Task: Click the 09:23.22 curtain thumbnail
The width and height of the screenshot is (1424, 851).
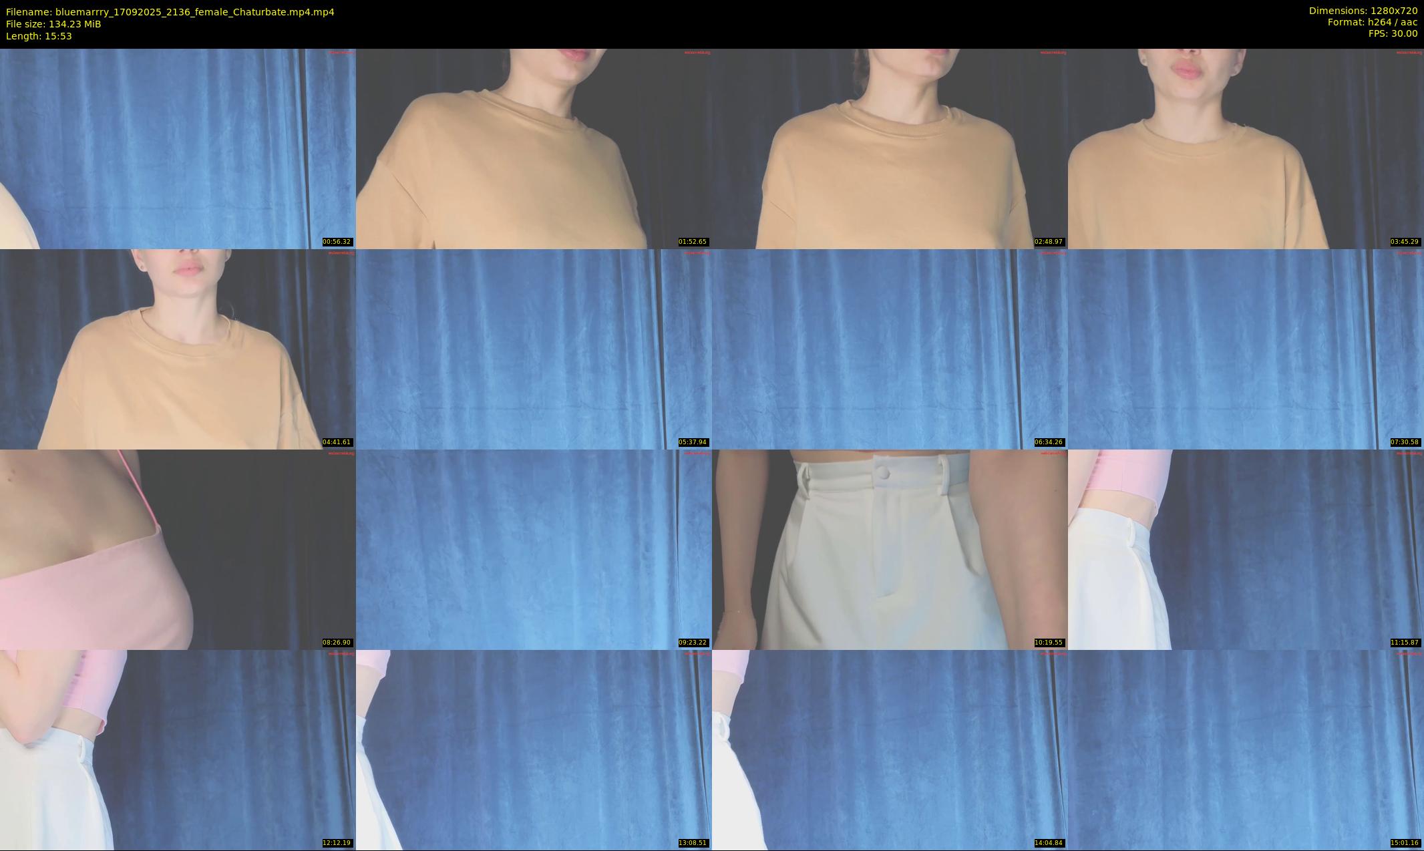Action: 534,549
